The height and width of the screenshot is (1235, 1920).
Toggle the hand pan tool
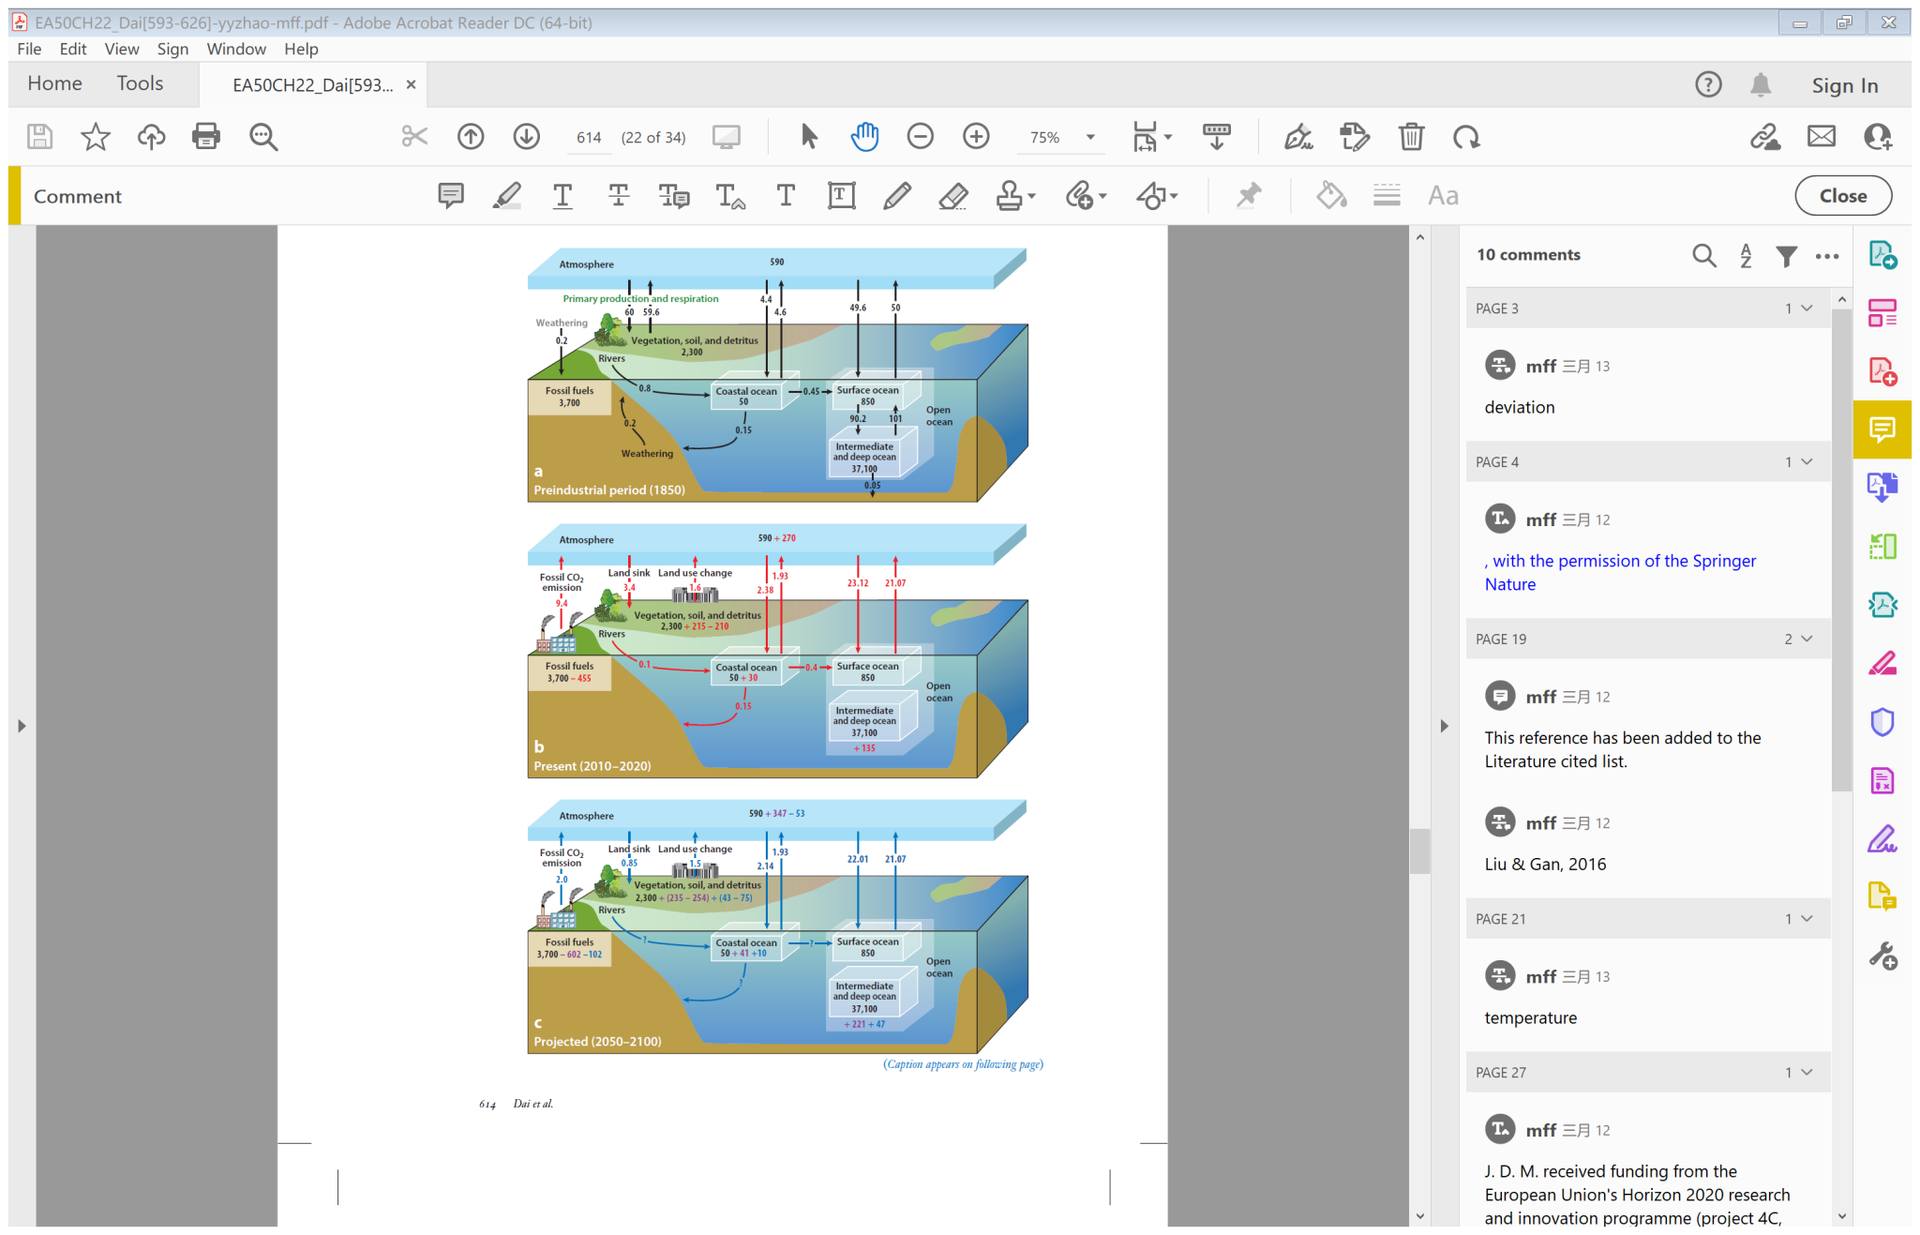864,137
